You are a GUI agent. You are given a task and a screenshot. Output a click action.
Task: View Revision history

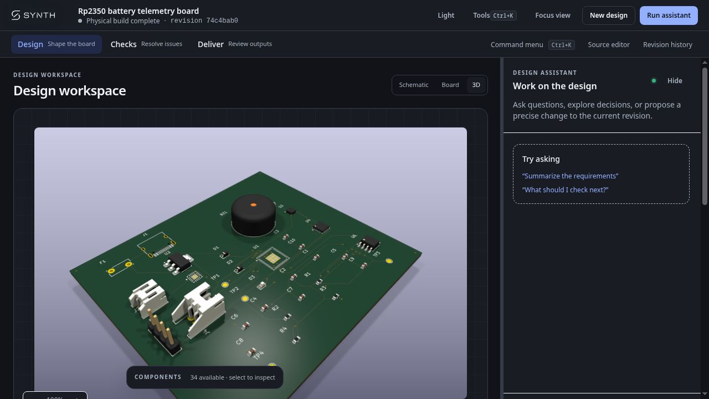coord(667,44)
